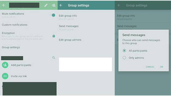Click CANCEL in Send messages dialog

150,67
